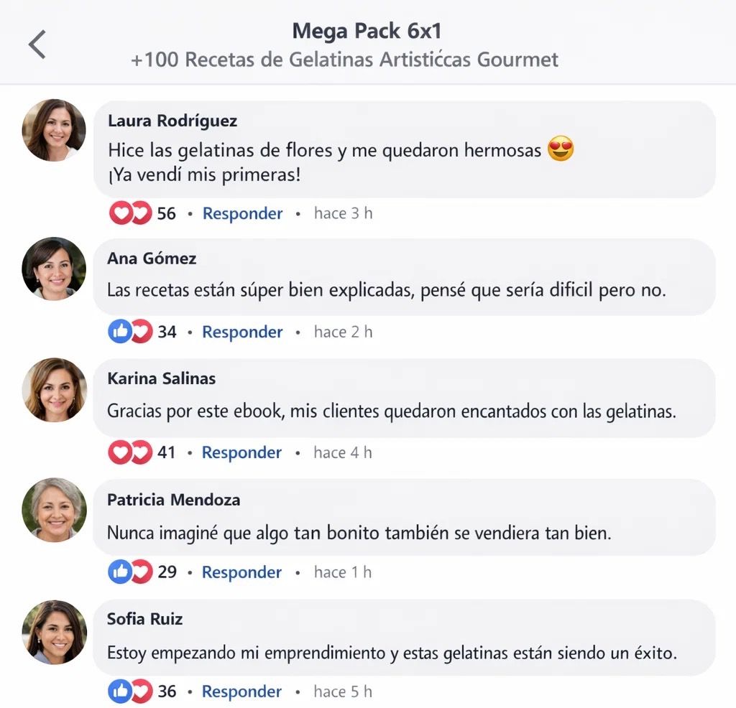Open Laura Rodríguez's profile picture
The width and height of the screenshot is (736, 708).
(x=54, y=131)
